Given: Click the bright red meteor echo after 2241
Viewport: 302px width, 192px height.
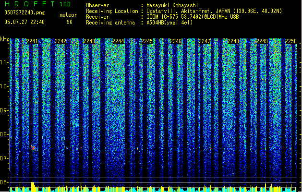Looking at the screenshot, I should 33,148.
